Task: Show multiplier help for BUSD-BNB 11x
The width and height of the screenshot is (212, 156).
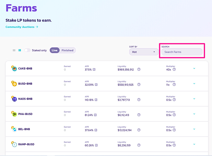Action: click(x=174, y=85)
